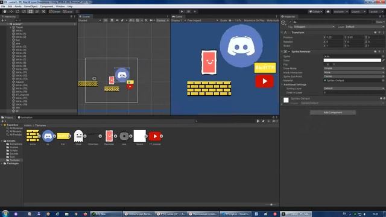Open the Shaded draw mode dropdown
This screenshot has height=217, width=386.
[90, 20]
